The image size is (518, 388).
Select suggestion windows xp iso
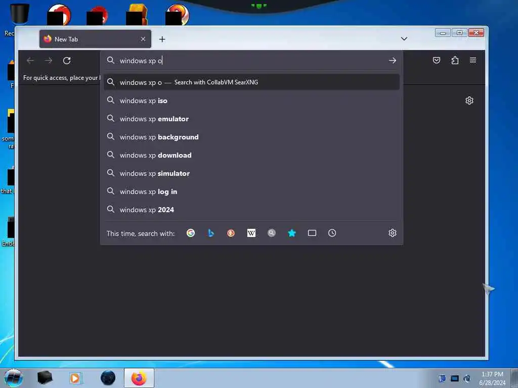click(251, 101)
